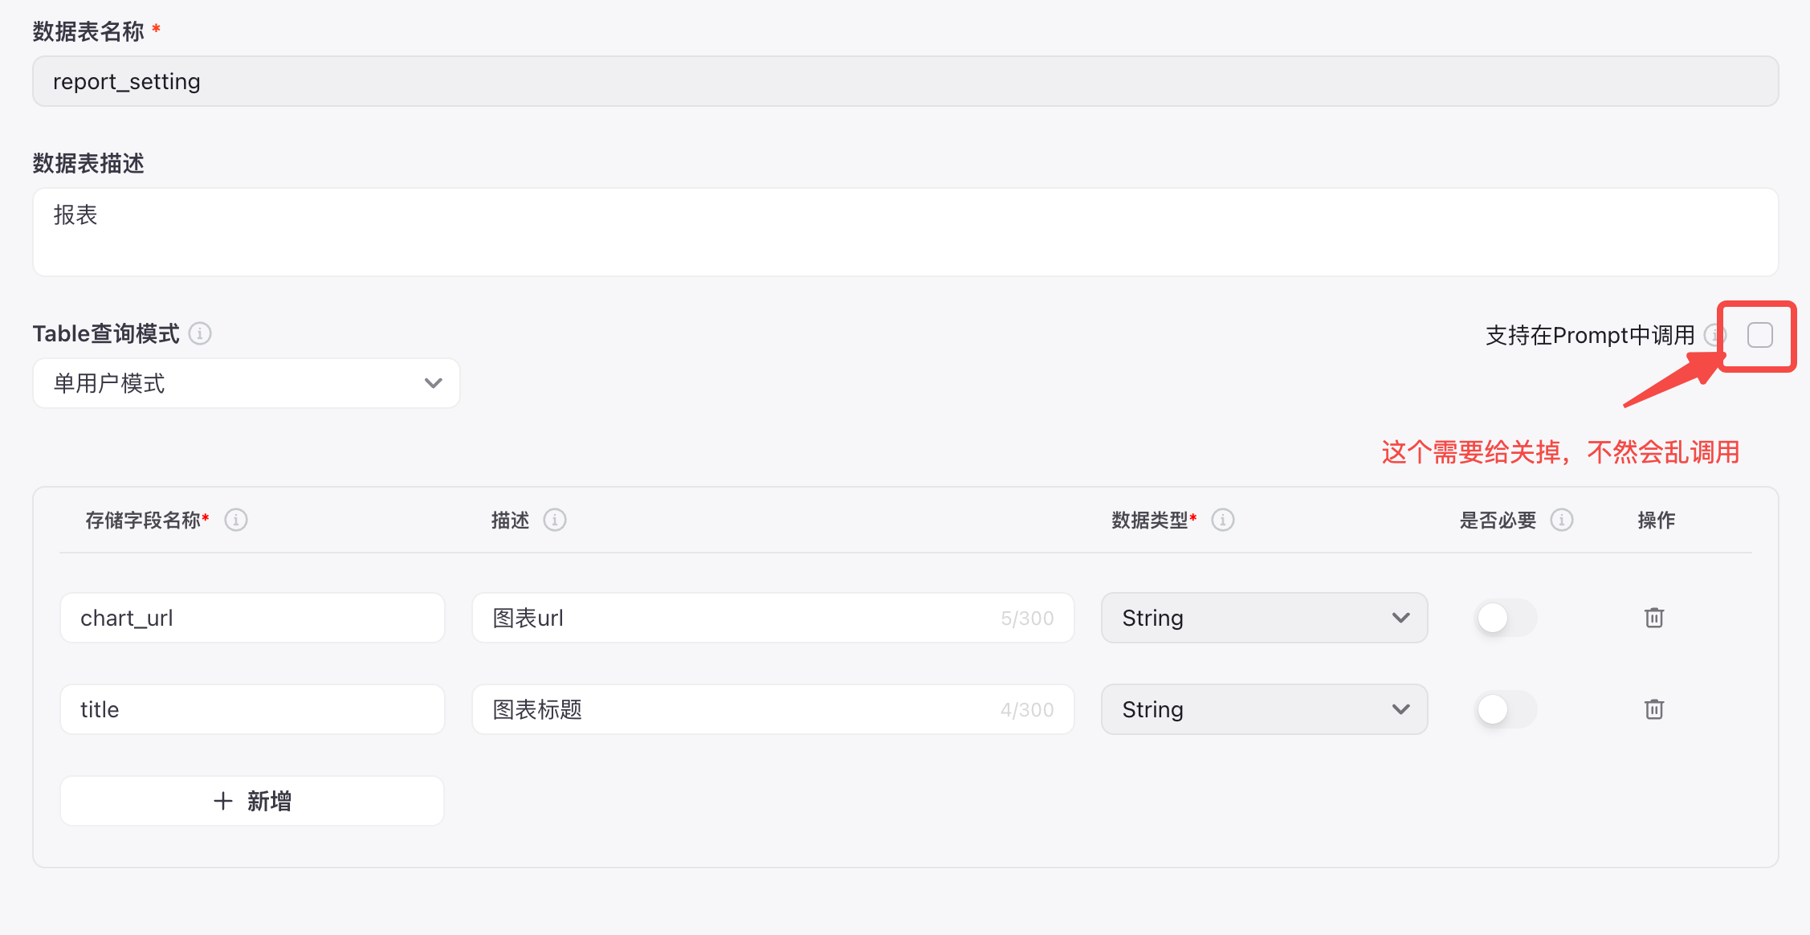Open data type dropdown for title

pyautogui.click(x=1264, y=709)
